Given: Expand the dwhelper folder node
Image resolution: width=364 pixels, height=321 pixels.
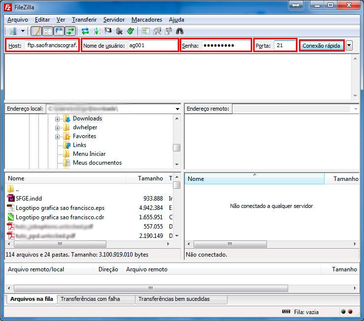Looking at the screenshot, I should 57,128.
